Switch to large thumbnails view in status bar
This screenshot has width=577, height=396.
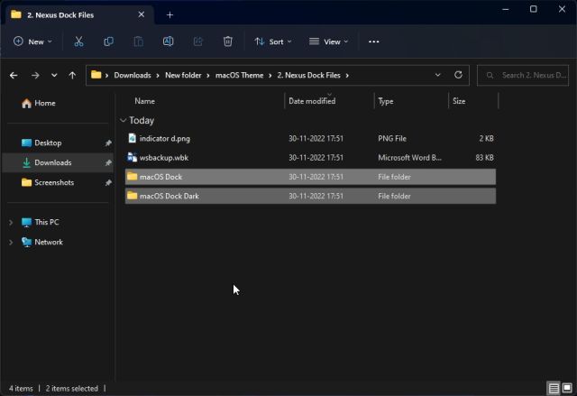(567, 388)
